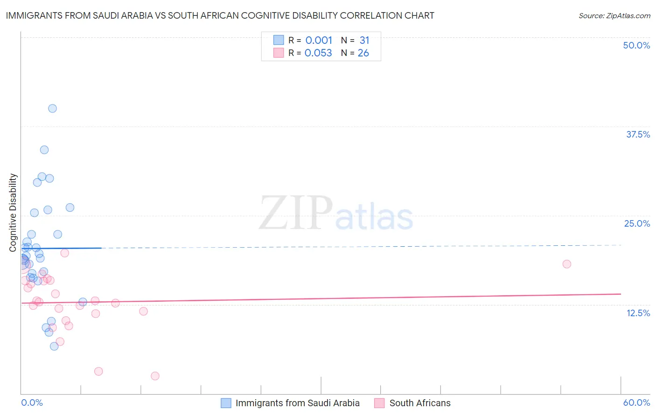The height and width of the screenshot is (416, 656).
Task: Click the pink outlier point at far right
Action: 567,264
